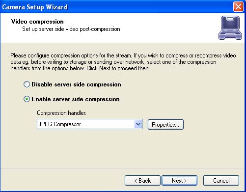Open compression handler Properties dialog

pos(165,125)
